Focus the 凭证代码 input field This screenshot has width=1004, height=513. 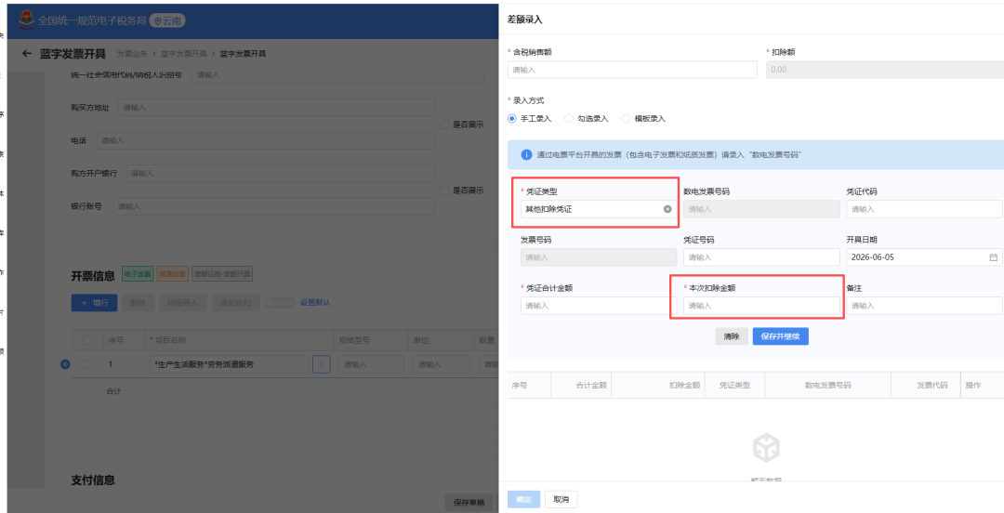924,209
